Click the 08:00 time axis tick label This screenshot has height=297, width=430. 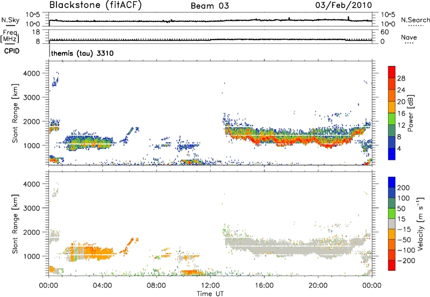156,286
